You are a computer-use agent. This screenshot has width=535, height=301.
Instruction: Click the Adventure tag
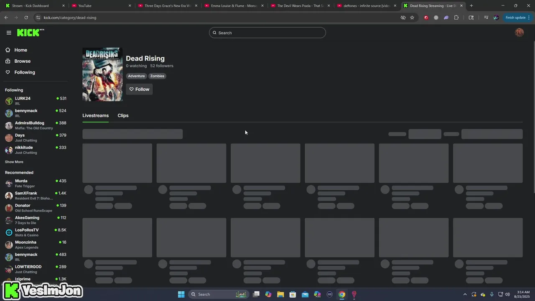[x=136, y=76]
